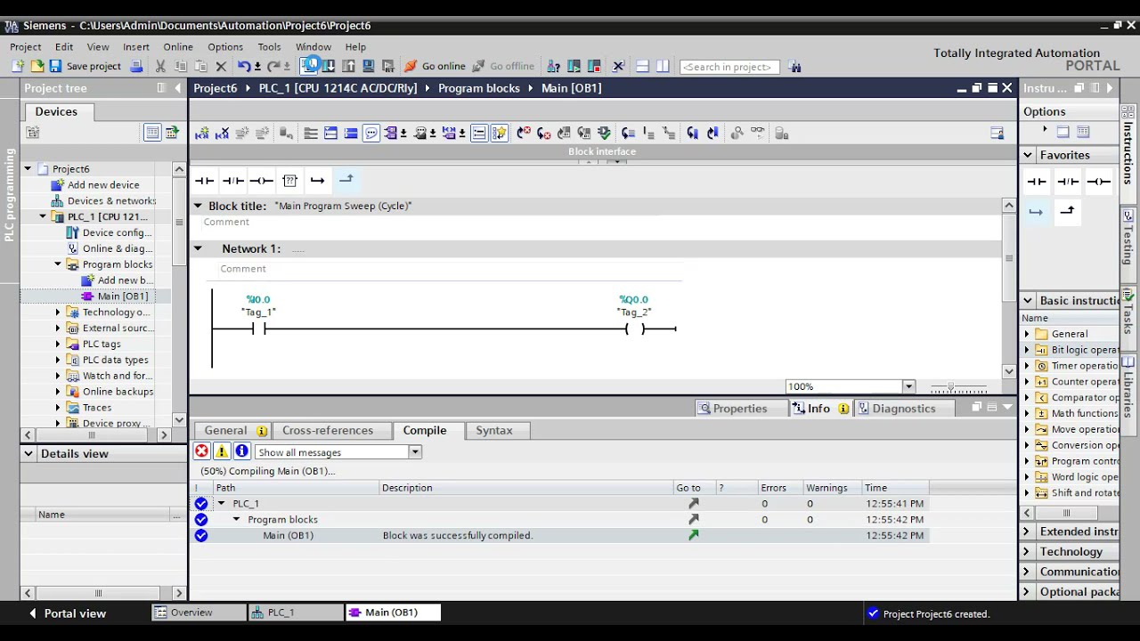Toggle information messages filter icon

[241, 451]
